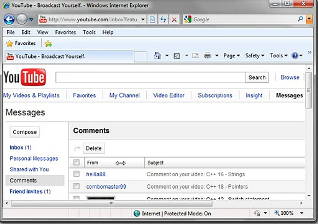Expand the address bar URL dropdown
The image size is (318, 224).
point(143,20)
